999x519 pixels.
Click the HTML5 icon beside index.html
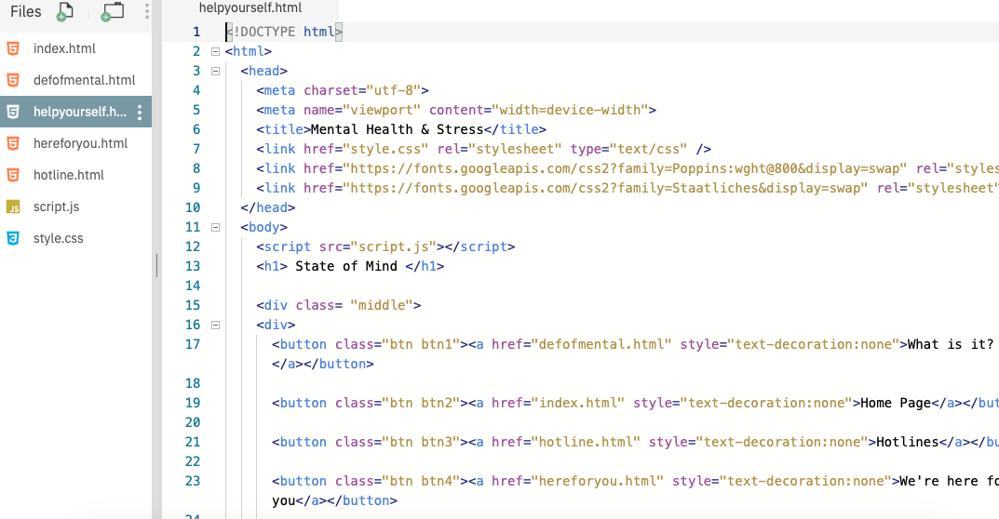click(x=13, y=48)
